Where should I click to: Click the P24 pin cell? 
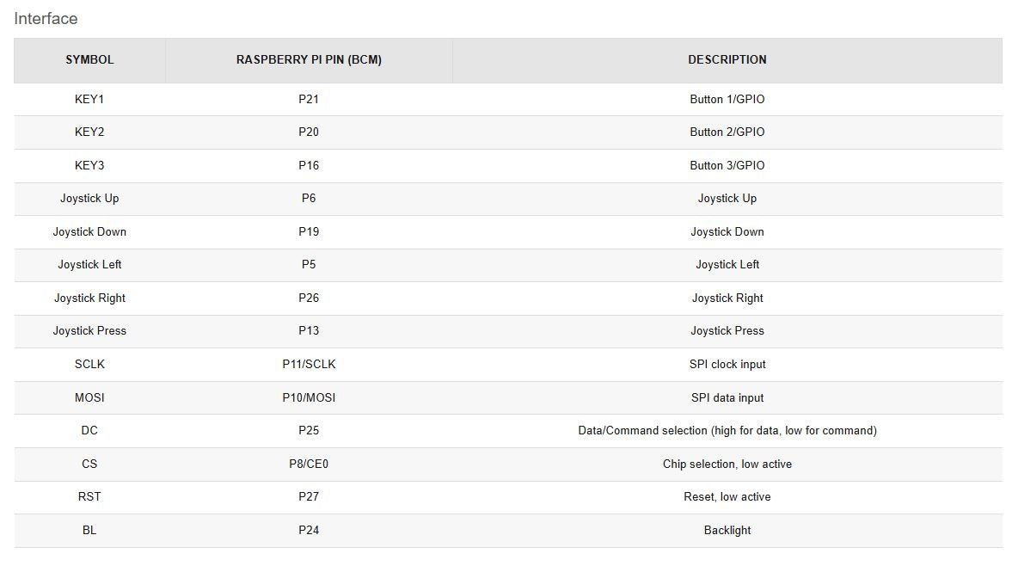[309, 530]
